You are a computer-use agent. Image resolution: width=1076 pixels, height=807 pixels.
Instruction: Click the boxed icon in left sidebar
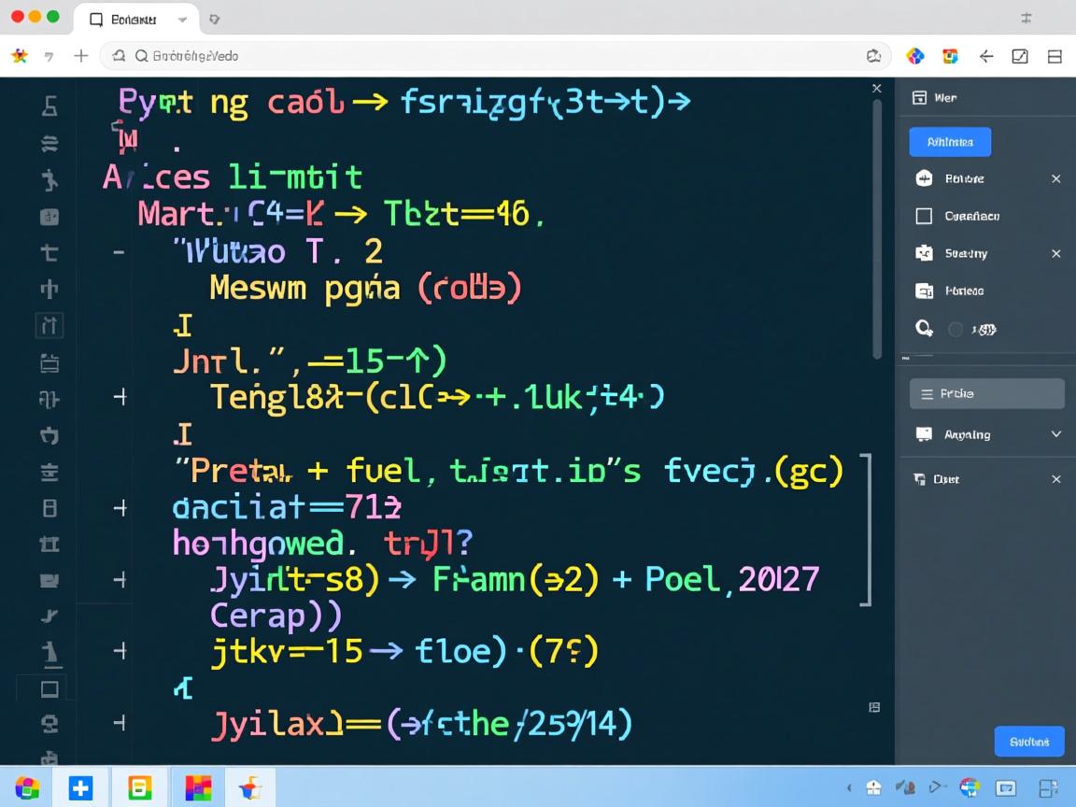tap(50, 325)
